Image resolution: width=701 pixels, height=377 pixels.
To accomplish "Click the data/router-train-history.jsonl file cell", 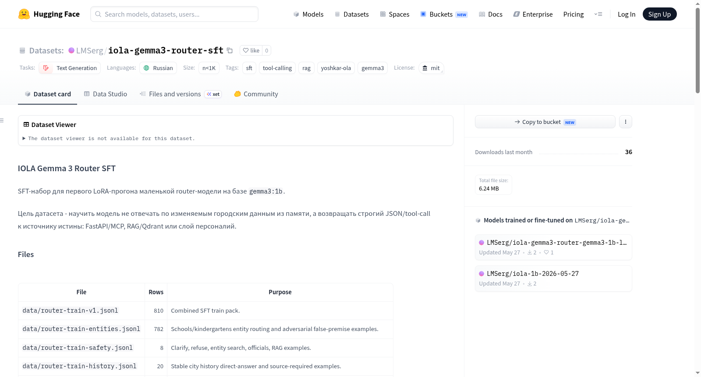I will pos(81,366).
